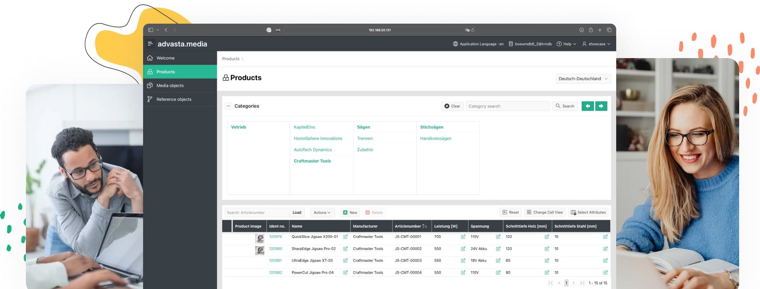This screenshot has width=760, height=289.
Task: Open the Handkreissägen category
Action: (436, 138)
